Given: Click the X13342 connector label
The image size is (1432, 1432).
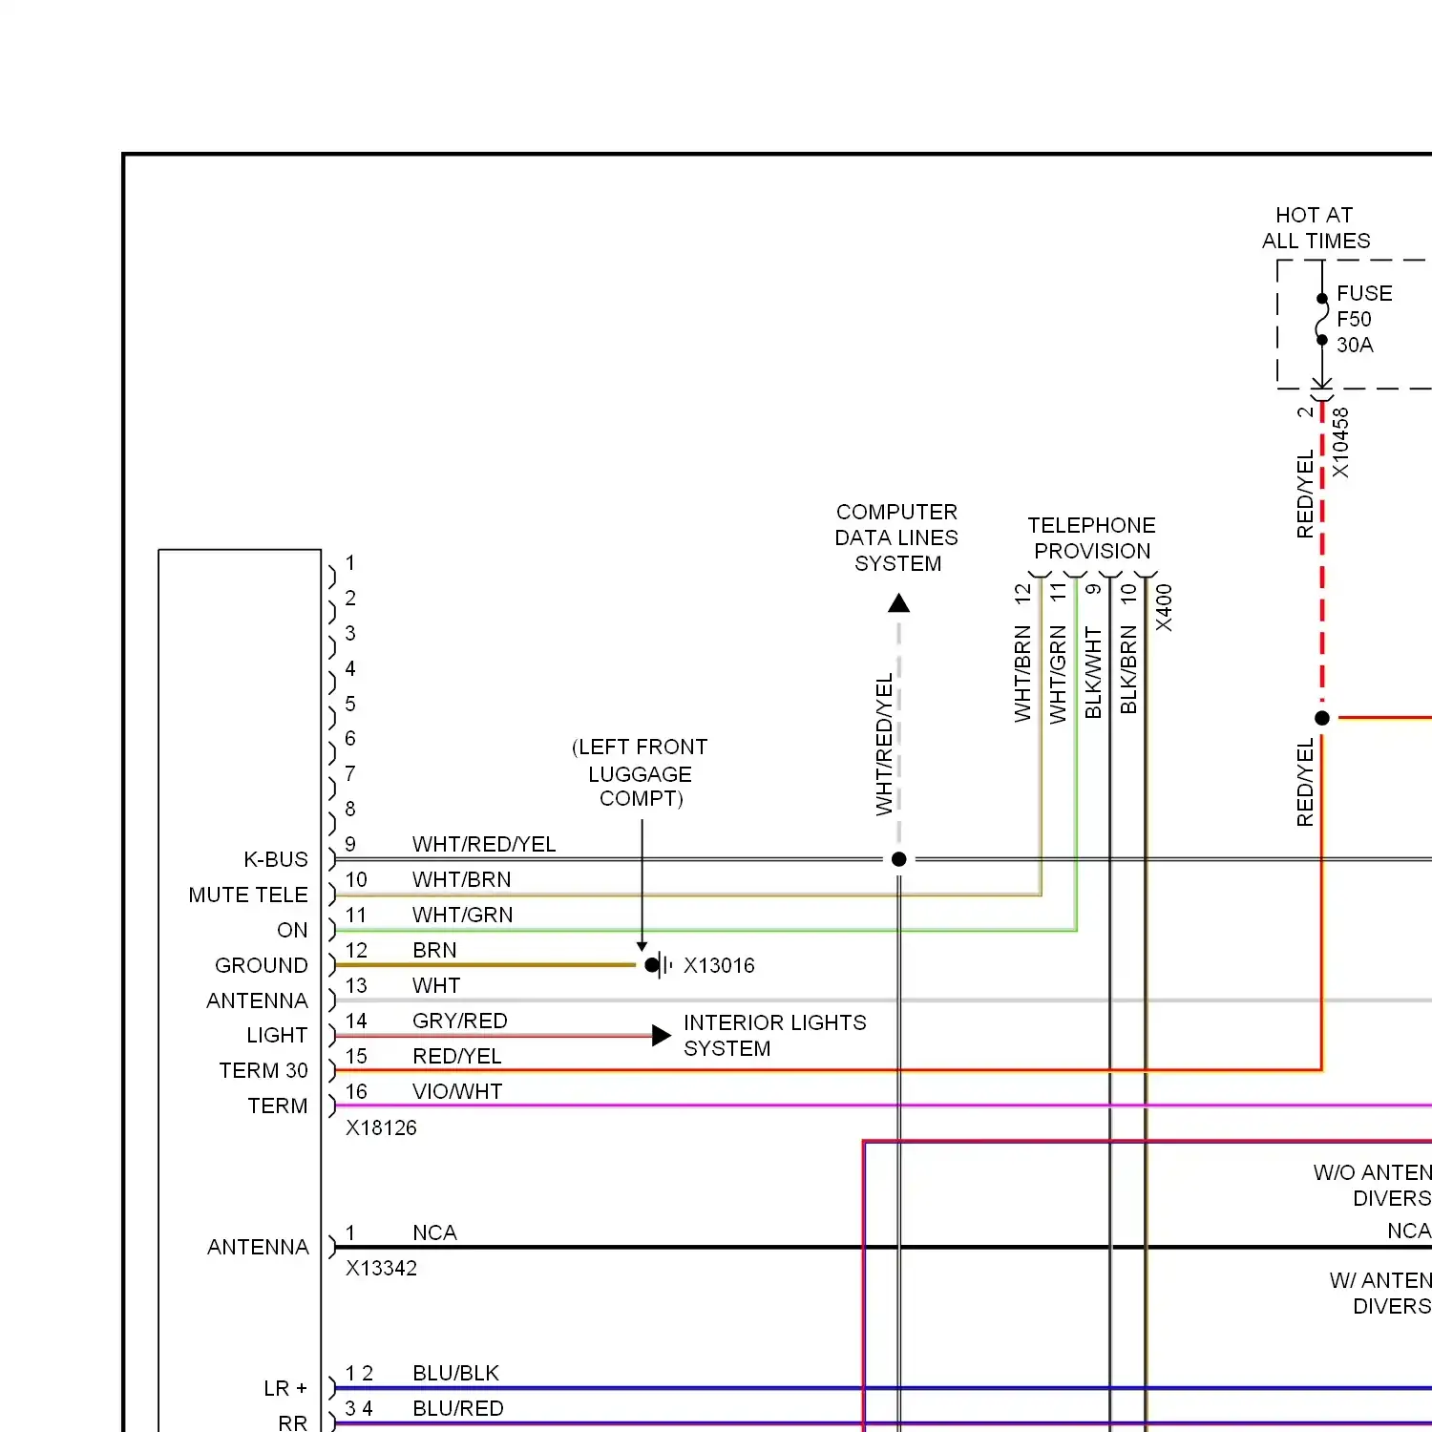Looking at the screenshot, I should [381, 1268].
